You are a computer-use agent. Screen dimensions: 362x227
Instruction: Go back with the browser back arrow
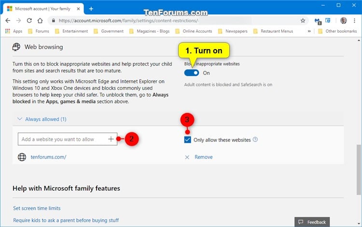(8, 21)
